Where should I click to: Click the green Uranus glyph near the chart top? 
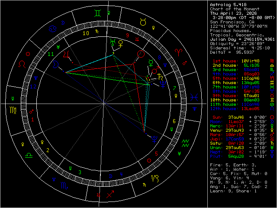pyautogui.click(x=113, y=42)
